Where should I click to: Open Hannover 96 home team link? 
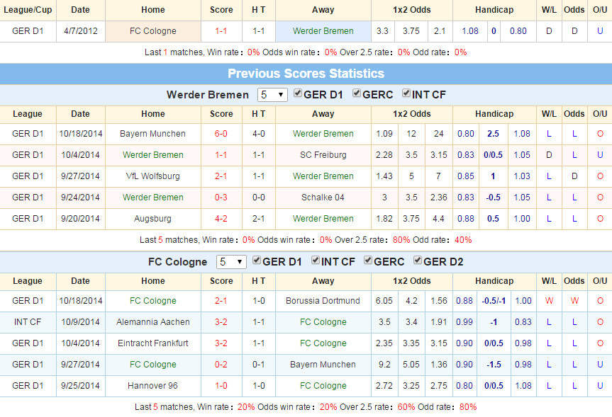click(x=152, y=386)
